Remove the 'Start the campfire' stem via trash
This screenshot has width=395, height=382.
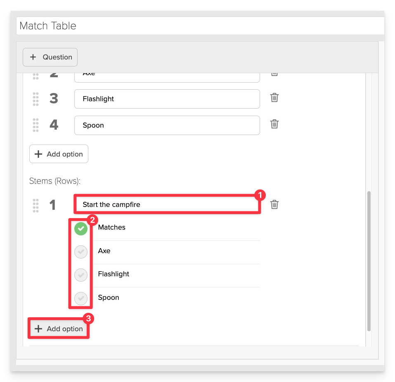click(x=274, y=204)
